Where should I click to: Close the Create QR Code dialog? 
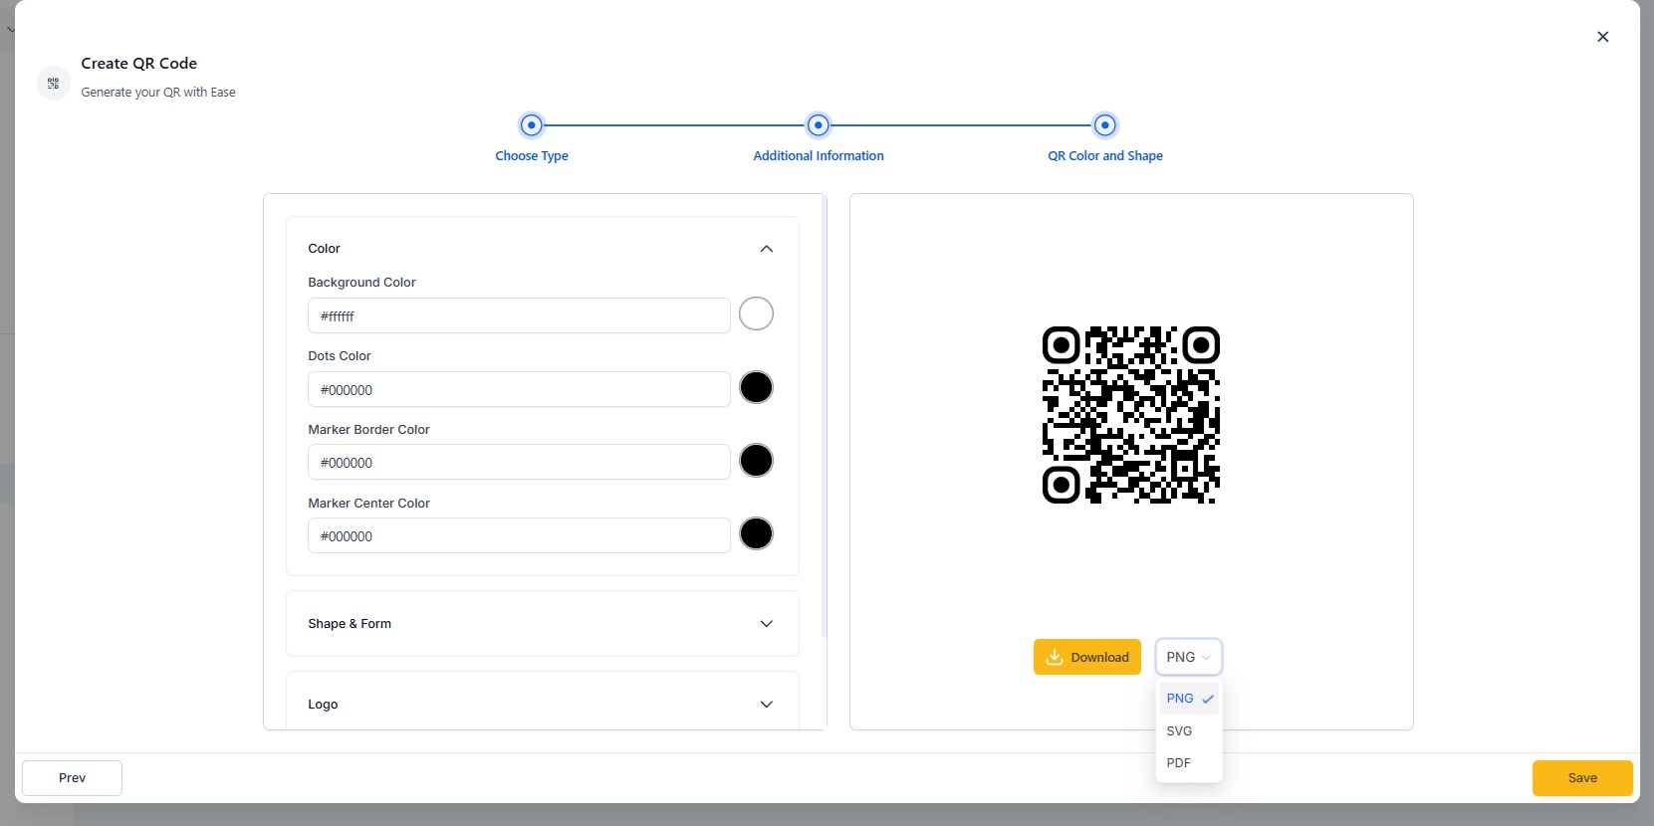coord(1602,37)
